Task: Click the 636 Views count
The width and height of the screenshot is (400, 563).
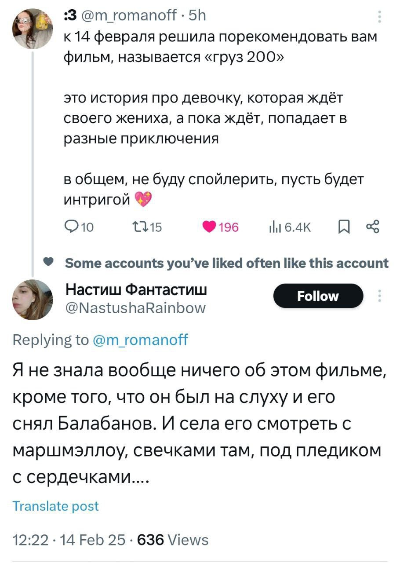Action: (x=173, y=539)
